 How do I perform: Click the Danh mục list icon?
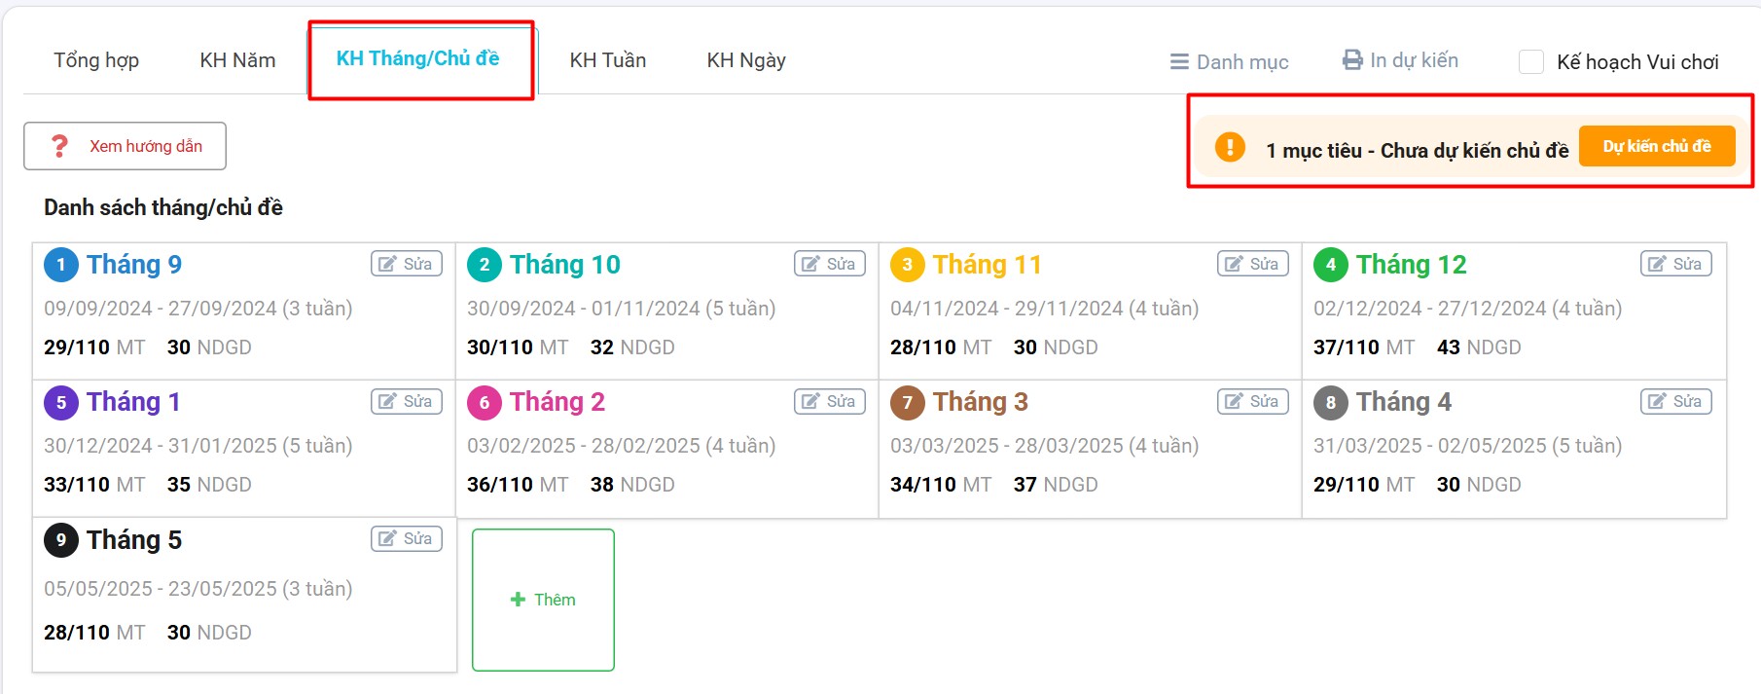coord(1179,61)
